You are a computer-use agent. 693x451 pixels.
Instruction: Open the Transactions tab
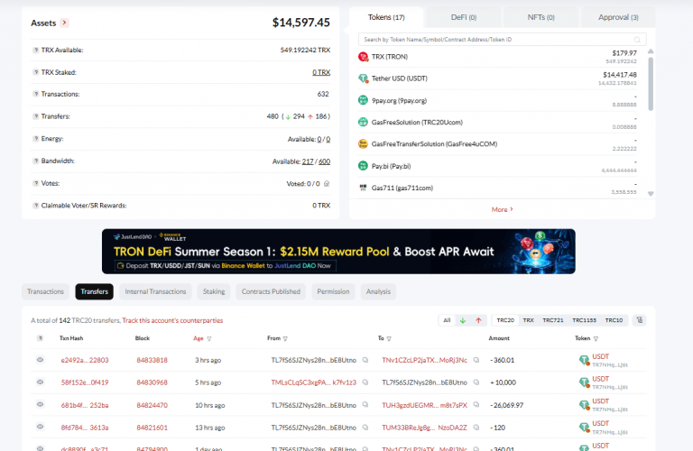45,291
